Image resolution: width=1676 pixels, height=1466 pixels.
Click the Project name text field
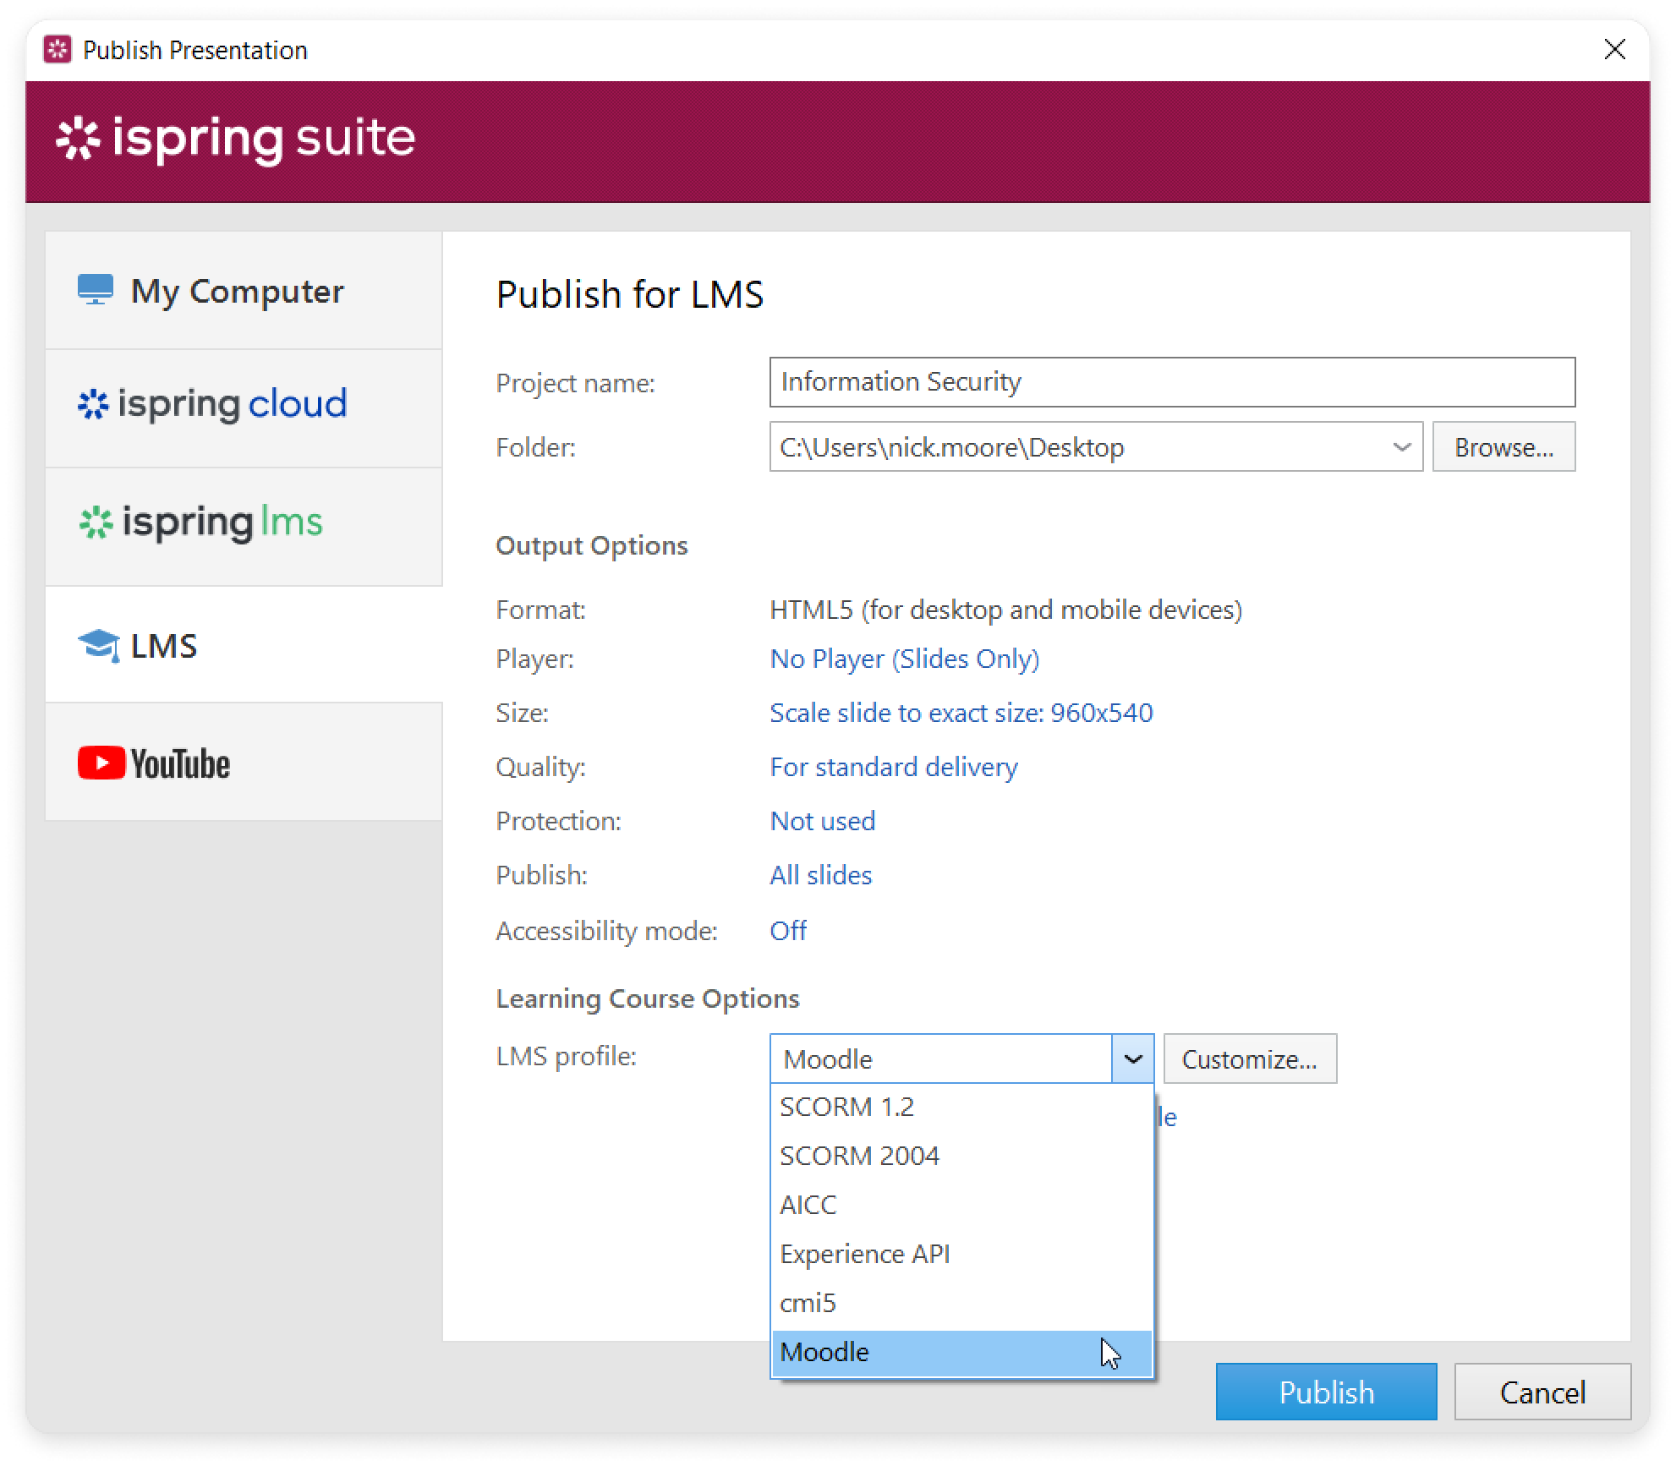[1172, 382]
